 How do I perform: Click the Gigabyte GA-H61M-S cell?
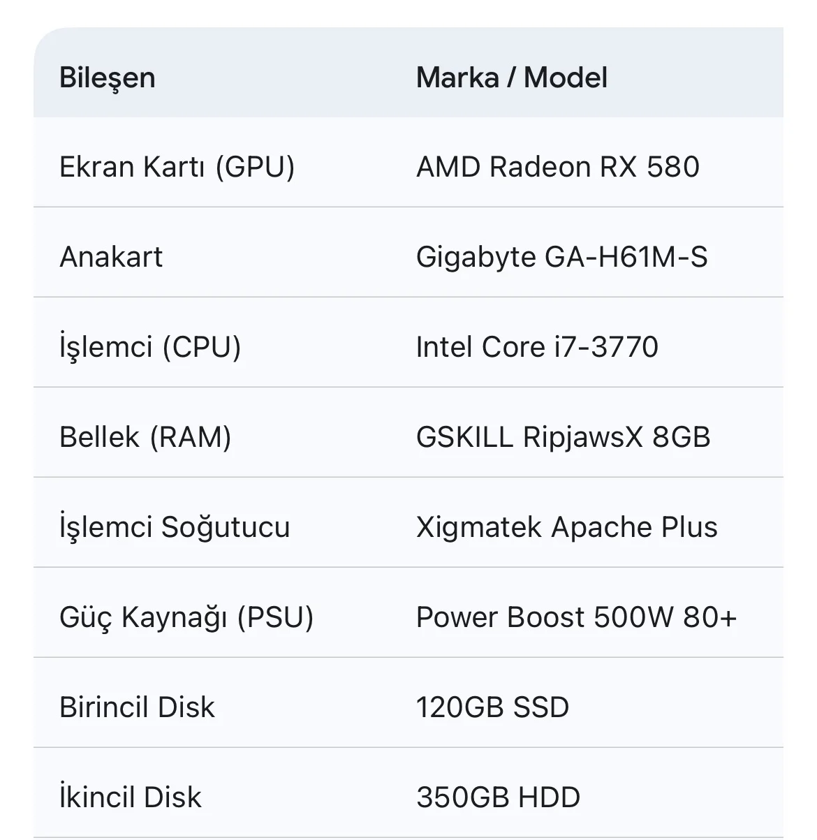coord(561,257)
